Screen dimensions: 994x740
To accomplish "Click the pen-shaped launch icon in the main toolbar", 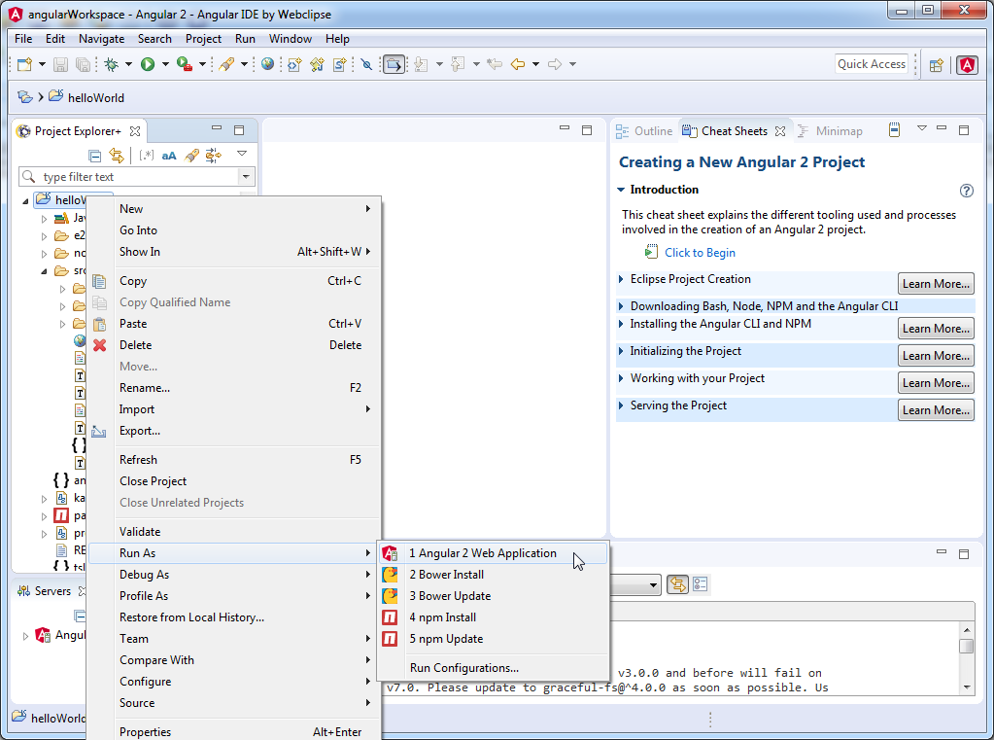I will click(x=226, y=64).
